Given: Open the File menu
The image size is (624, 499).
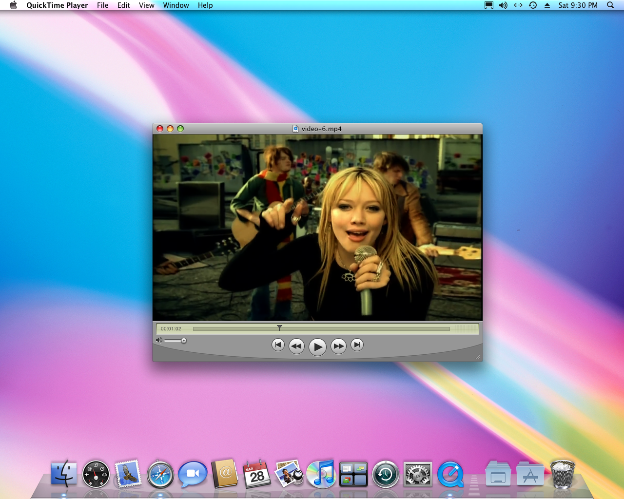Looking at the screenshot, I should click(102, 5).
